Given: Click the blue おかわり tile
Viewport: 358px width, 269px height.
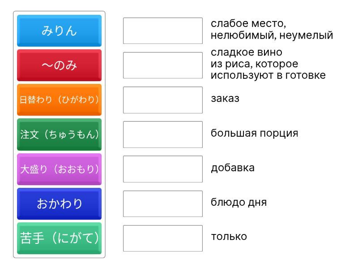Looking at the screenshot, I should [59, 204].
